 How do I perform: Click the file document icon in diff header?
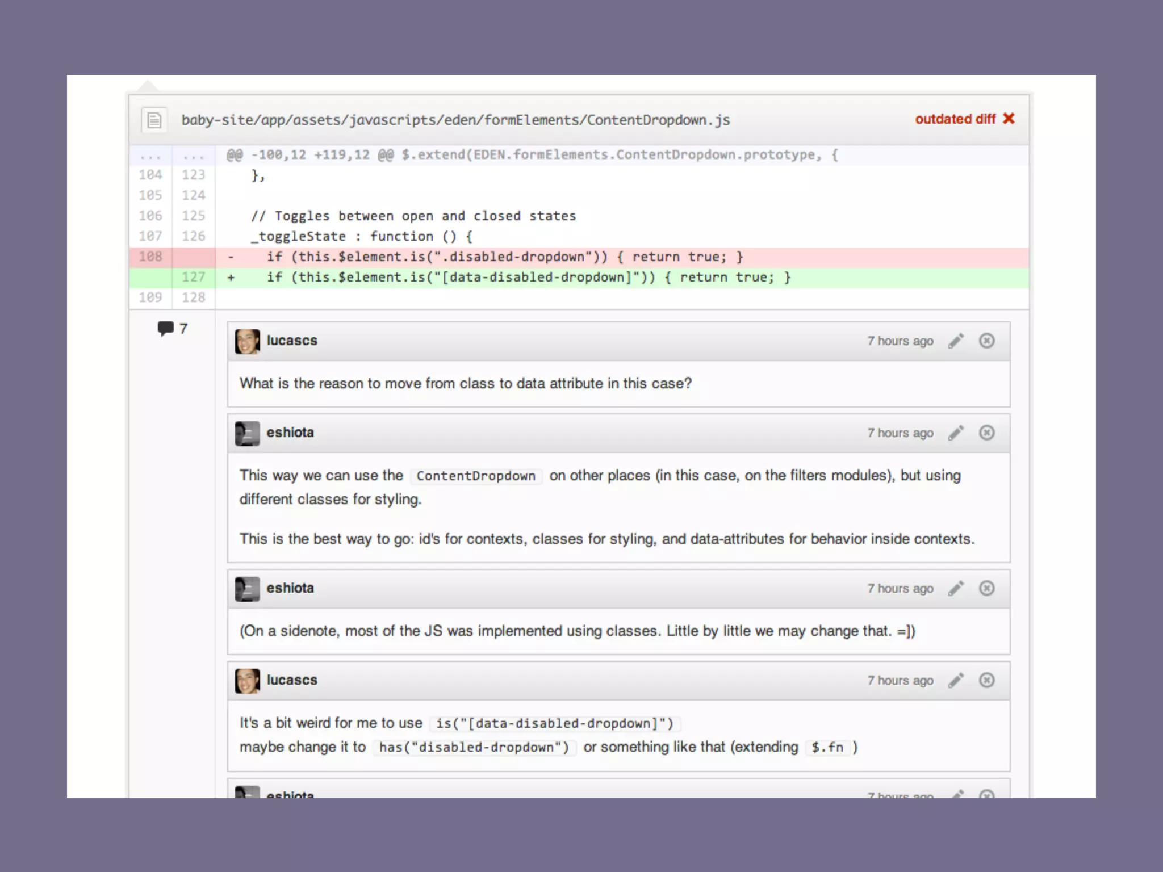[154, 120]
